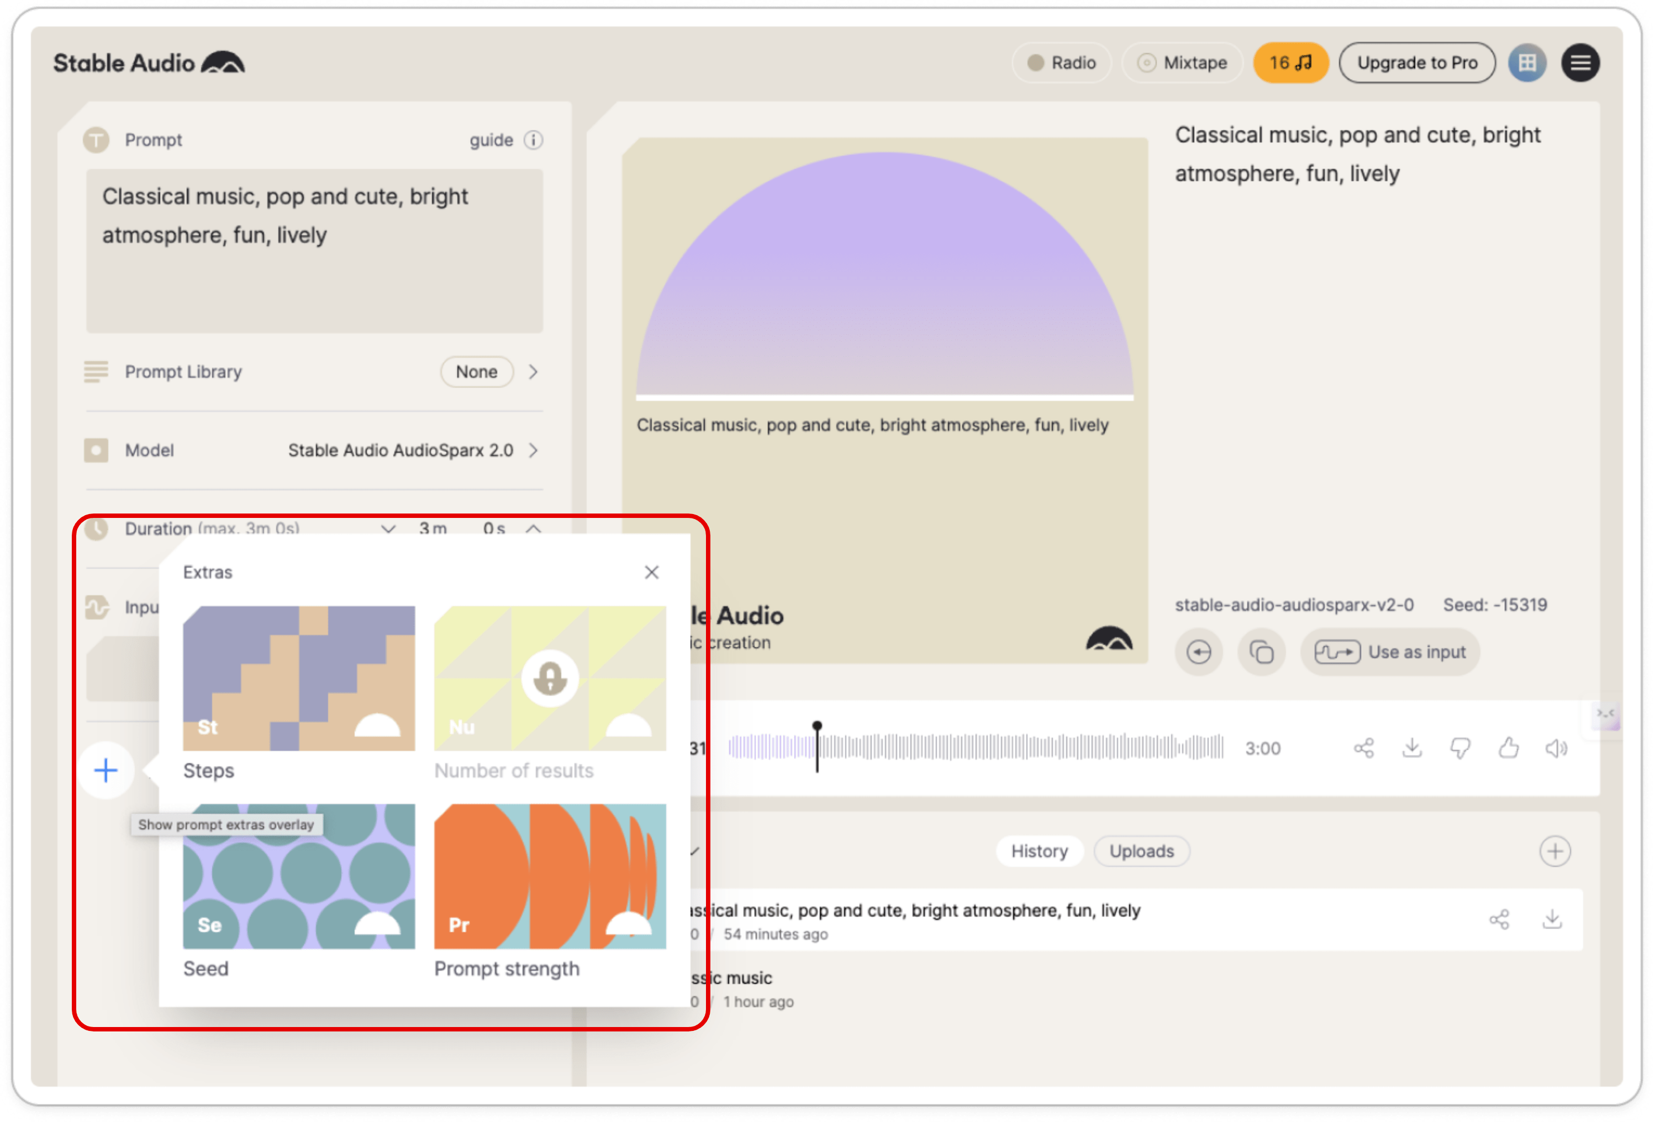
Task: Expand the Model selector dropdown
Action: click(x=537, y=449)
